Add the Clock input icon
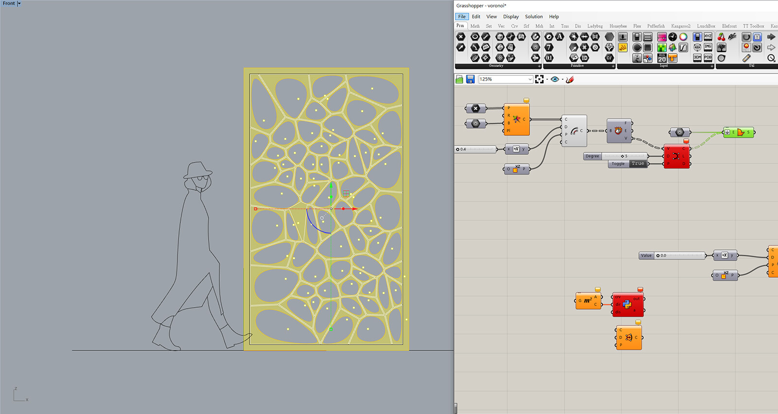778x414 pixels. (672, 37)
